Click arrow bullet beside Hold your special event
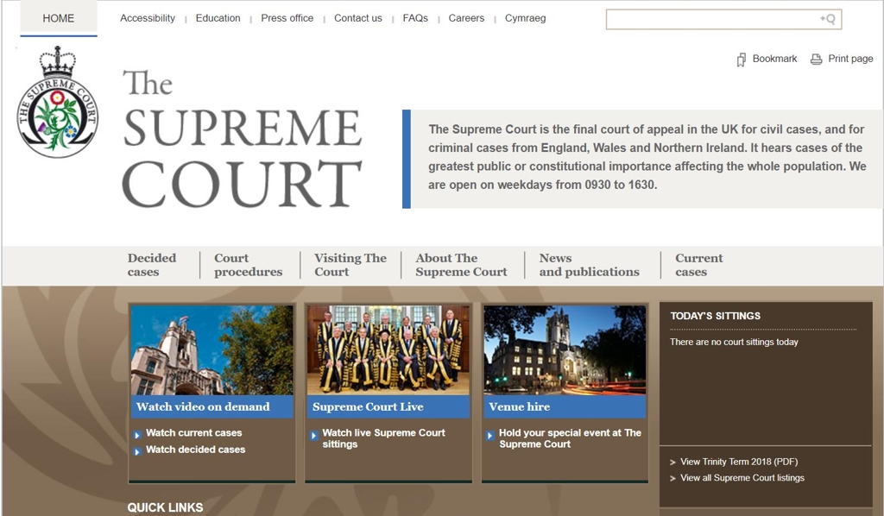This screenshot has height=516, width=884. pyautogui.click(x=490, y=435)
